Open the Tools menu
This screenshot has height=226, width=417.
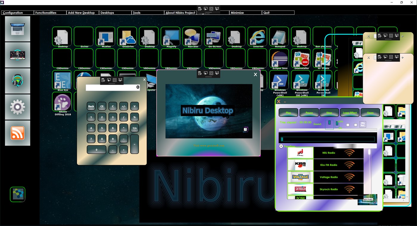[x=137, y=13]
